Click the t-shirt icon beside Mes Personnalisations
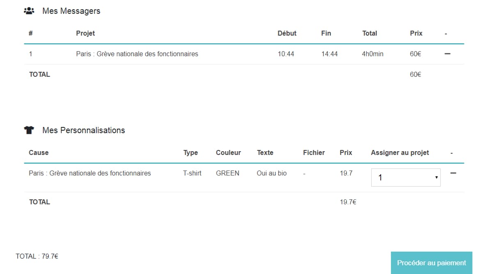This screenshot has height=274, width=487. (29, 130)
